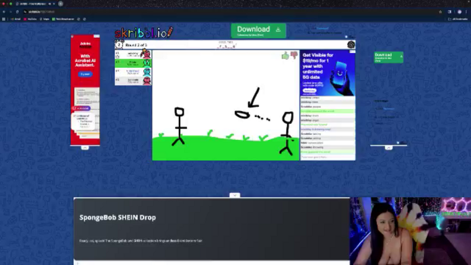Click the left stick figure drawing
Viewport: 471px width, 265px height.
pyautogui.click(x=180, y=126)
